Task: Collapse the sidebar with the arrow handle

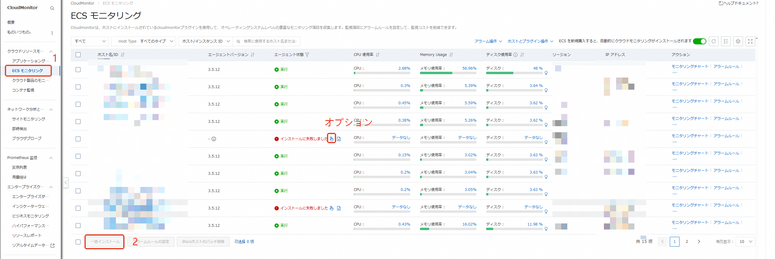Action: [x=66, y=183]
